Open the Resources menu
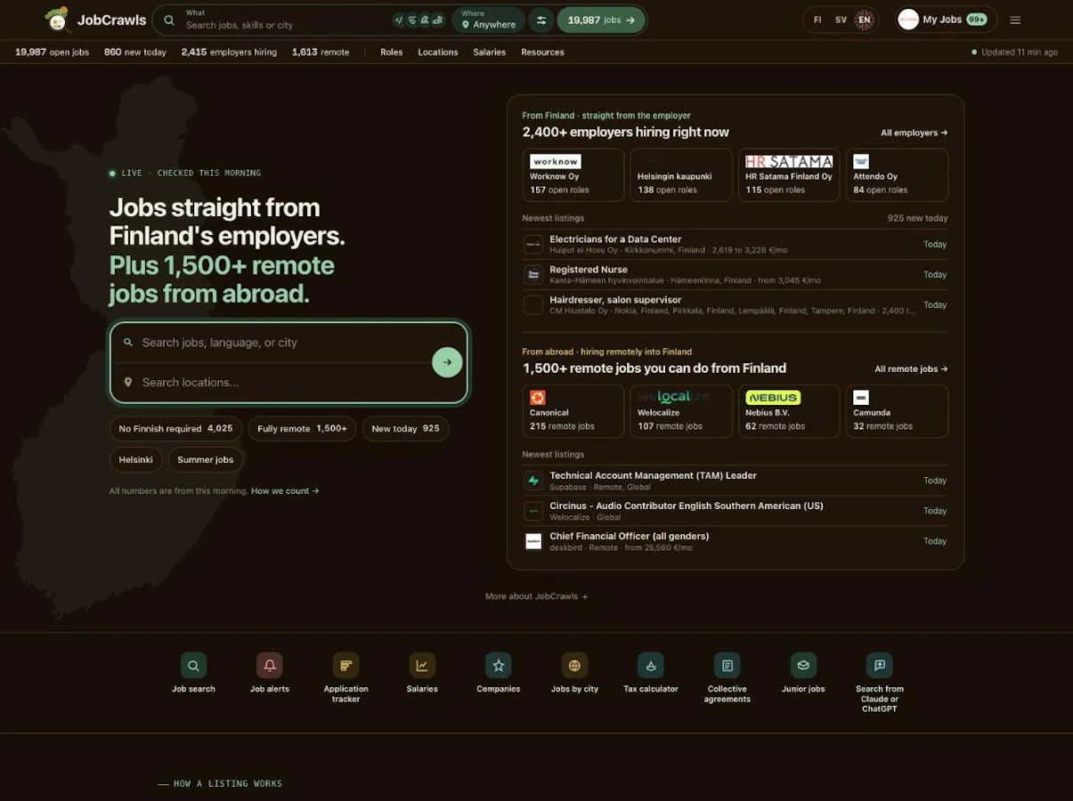Viewport: 1073px width, 801px height. point(543,53)
